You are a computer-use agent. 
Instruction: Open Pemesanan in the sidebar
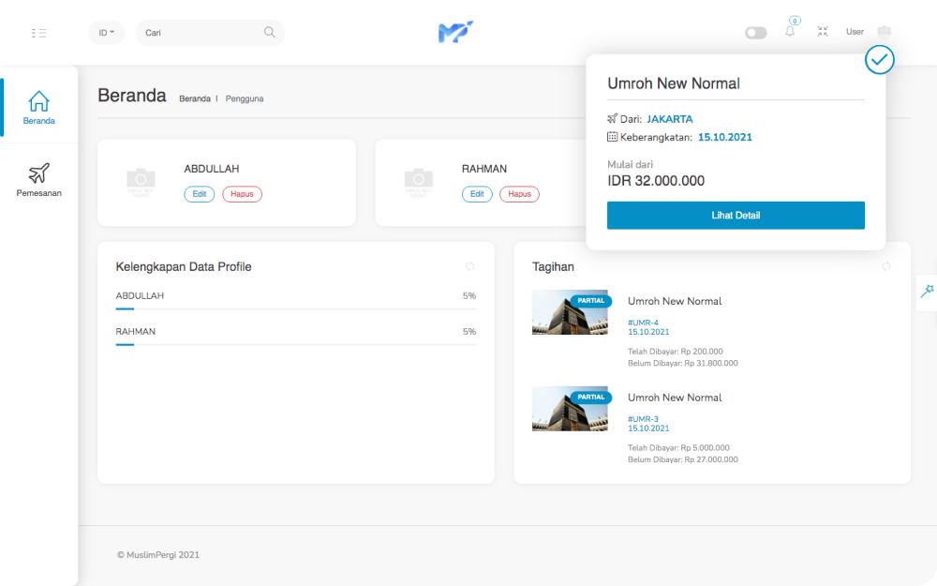pos(39,180)
